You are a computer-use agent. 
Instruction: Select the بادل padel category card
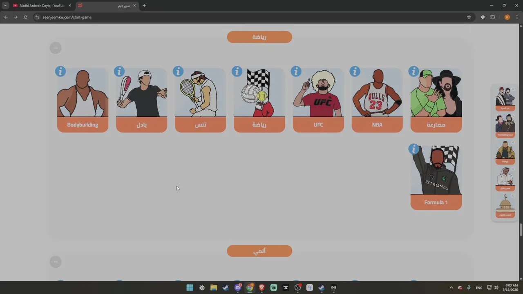point(141,100)
